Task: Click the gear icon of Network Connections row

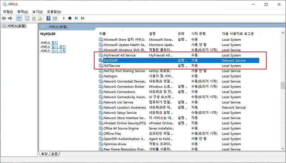Action: [100, 91]
